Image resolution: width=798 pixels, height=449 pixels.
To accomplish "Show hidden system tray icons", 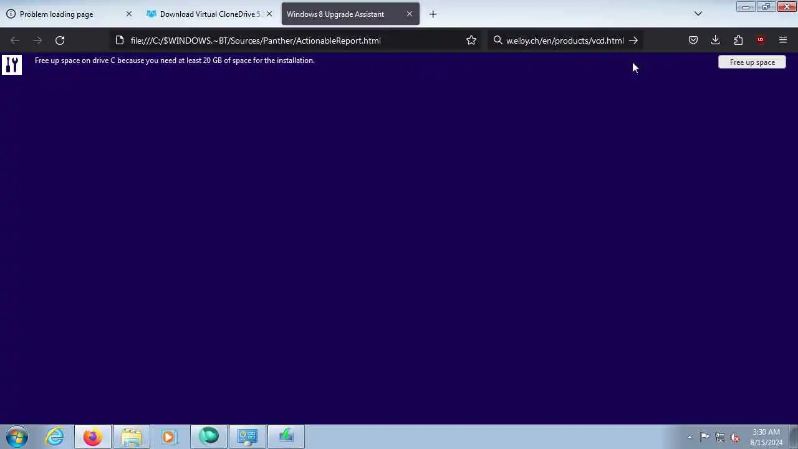I will click(x=690, y=437).
